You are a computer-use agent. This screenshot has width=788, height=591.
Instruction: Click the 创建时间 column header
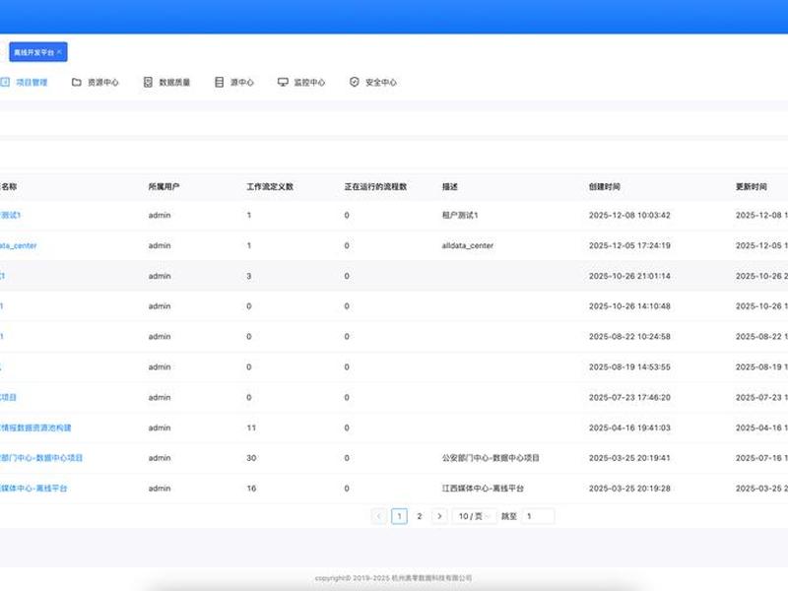pos(605,187)
